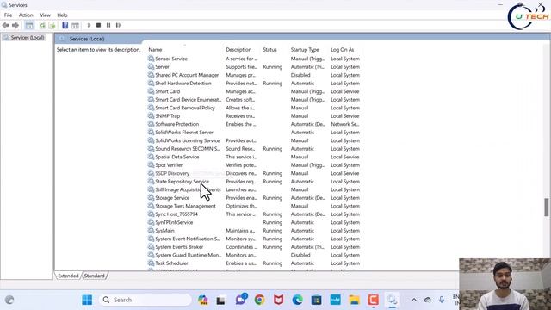Select the Smart Card service
The width and height of the screenshot is (551, 310).
point(254,91)
